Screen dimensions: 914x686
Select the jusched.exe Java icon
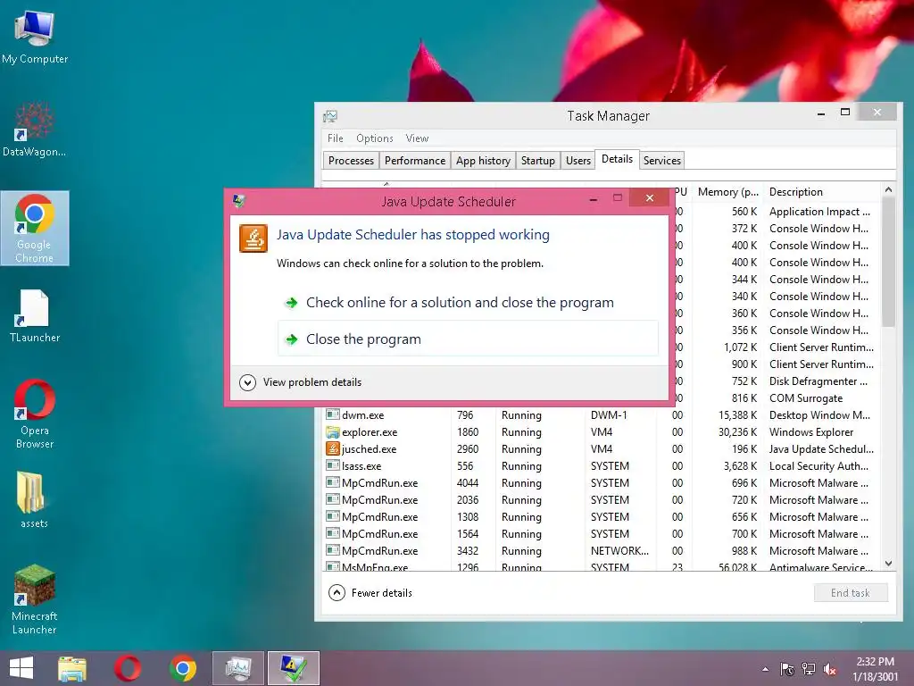pyautogui.click(x=333, y=448)
